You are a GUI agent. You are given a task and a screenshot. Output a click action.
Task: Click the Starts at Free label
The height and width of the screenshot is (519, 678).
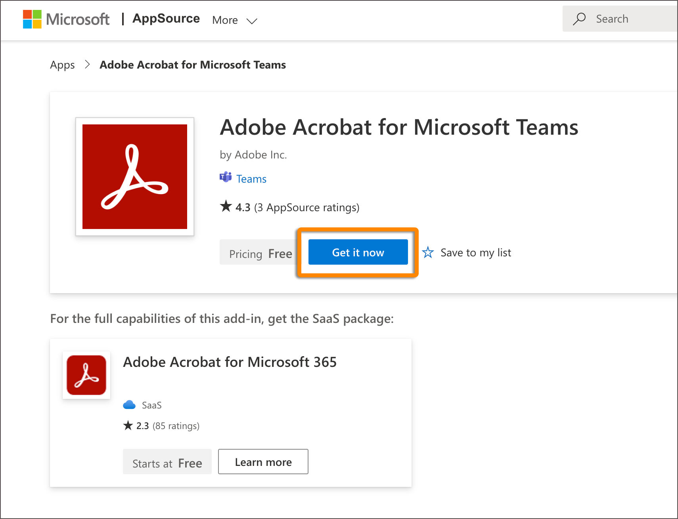(167, 462)
